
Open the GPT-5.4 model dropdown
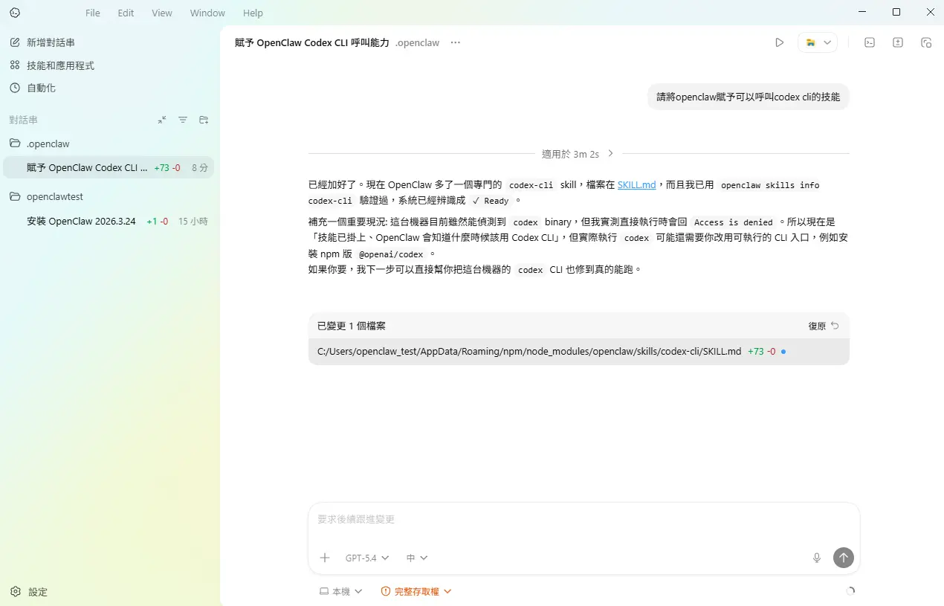(x=367, y=558)
